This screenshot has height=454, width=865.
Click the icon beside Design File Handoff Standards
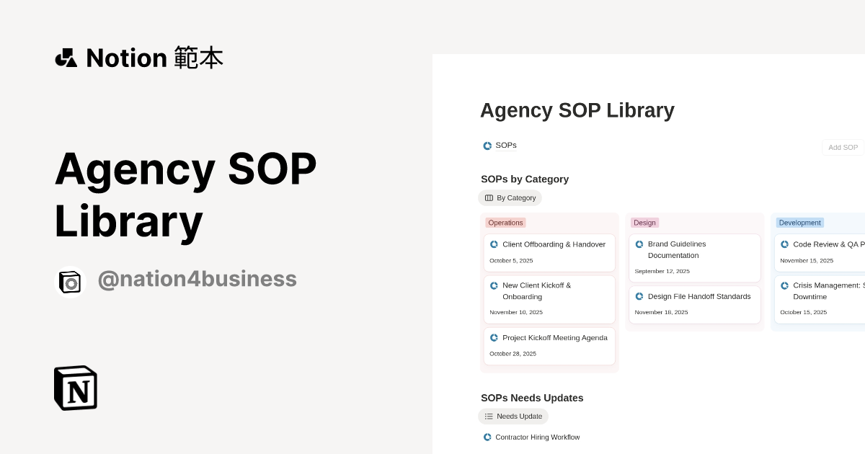639,296
